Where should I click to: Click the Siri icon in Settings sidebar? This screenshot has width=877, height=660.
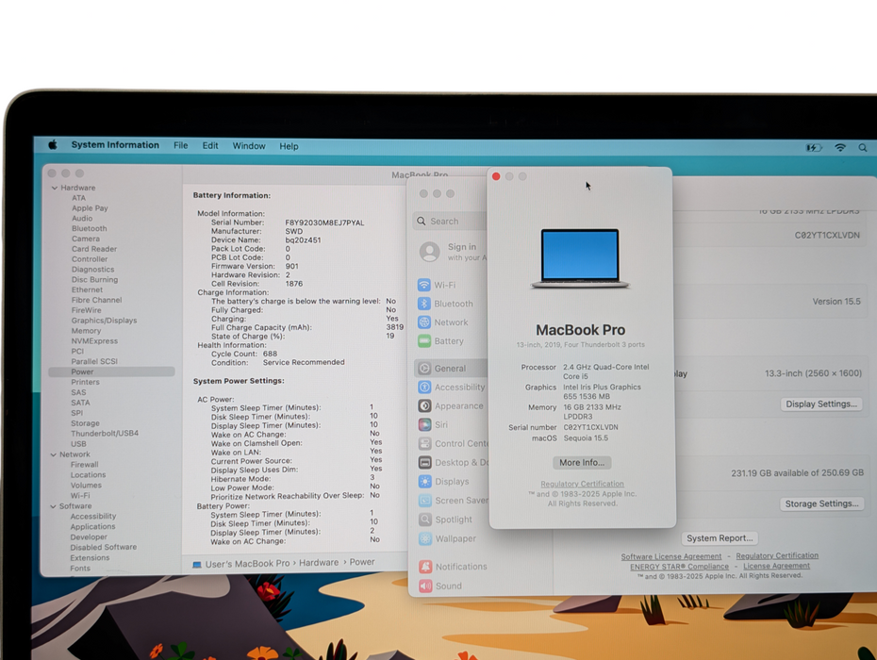point(424,424)
